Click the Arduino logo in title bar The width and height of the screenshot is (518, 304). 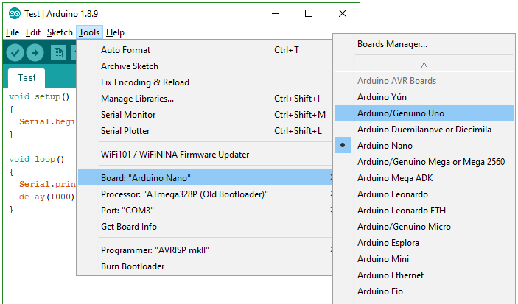click(14, 13)
